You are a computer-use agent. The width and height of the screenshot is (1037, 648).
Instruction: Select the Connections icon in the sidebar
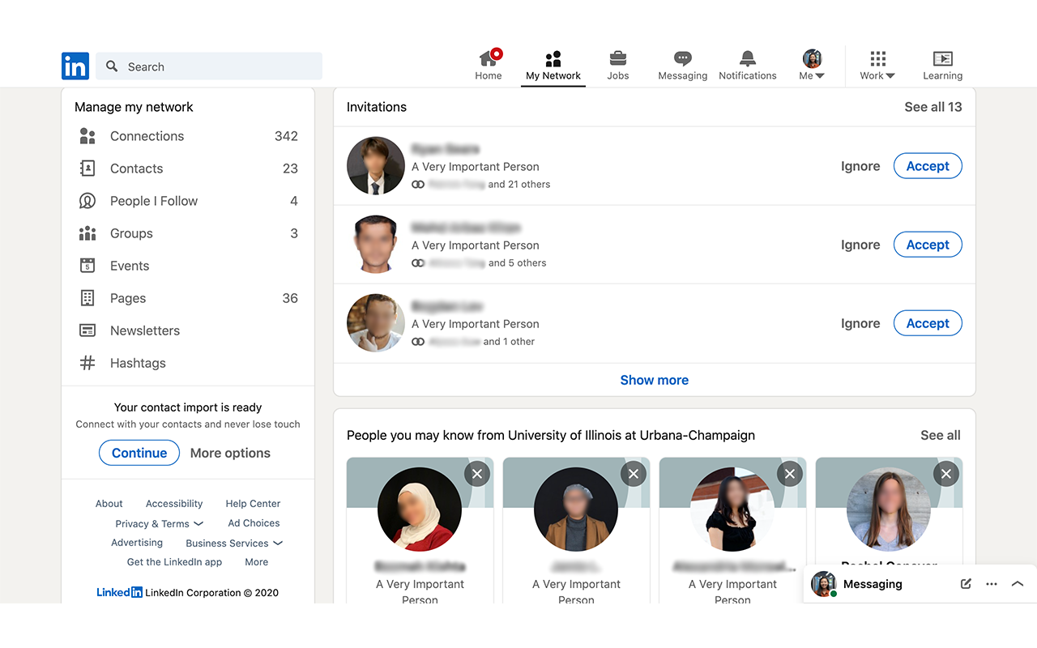point(87,136)
